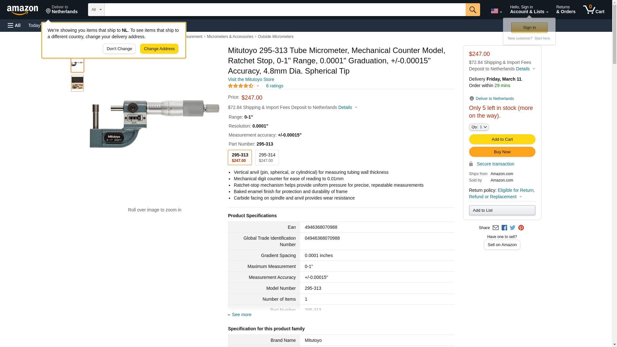Share on Pinterest icon
This screenshot has width=617, height=347.
[x=521, y=228]
